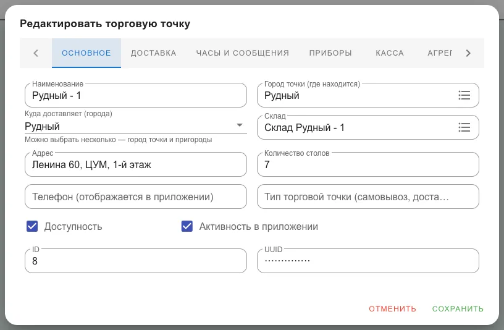Click the Отменить button
This screenshot has width=504, height=330.
click(x=392, y=309)
